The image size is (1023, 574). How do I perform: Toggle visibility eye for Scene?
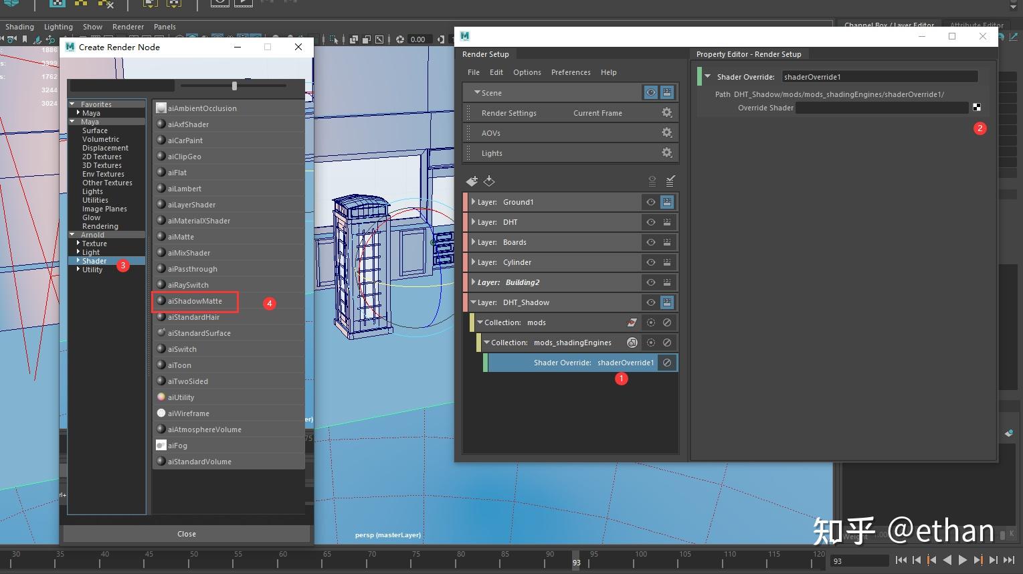click(650, 92)
